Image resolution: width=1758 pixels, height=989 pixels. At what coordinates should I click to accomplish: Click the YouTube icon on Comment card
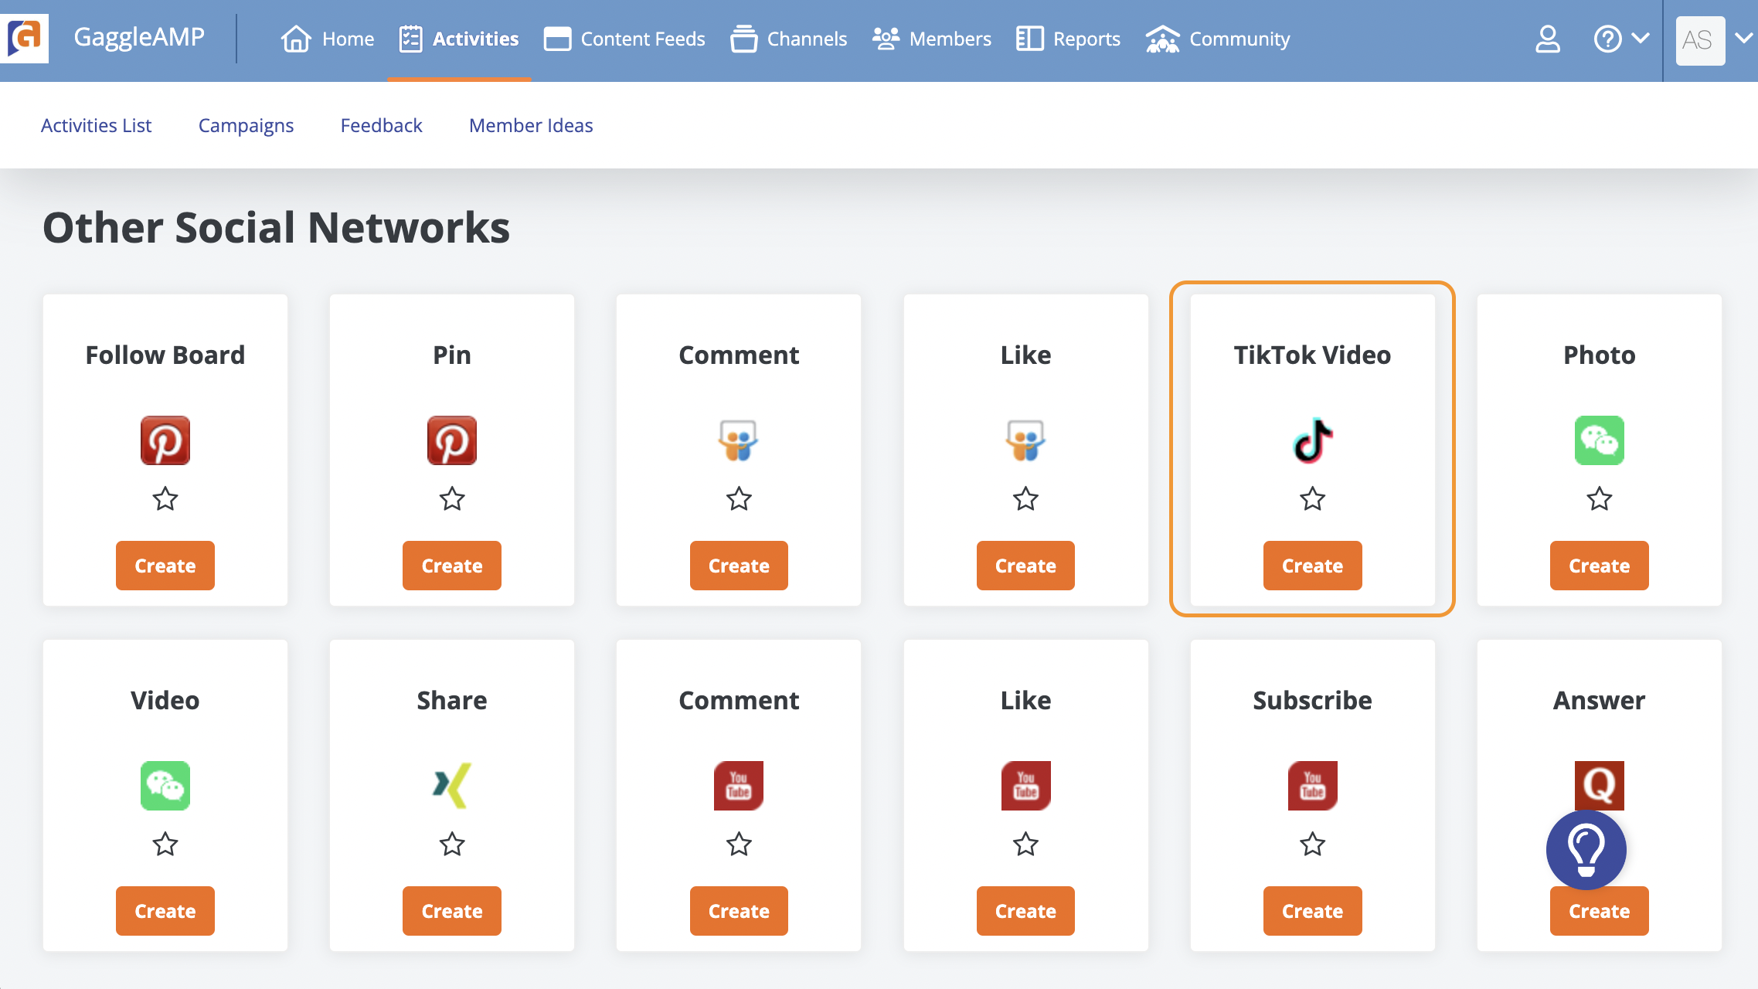[739, 786]
